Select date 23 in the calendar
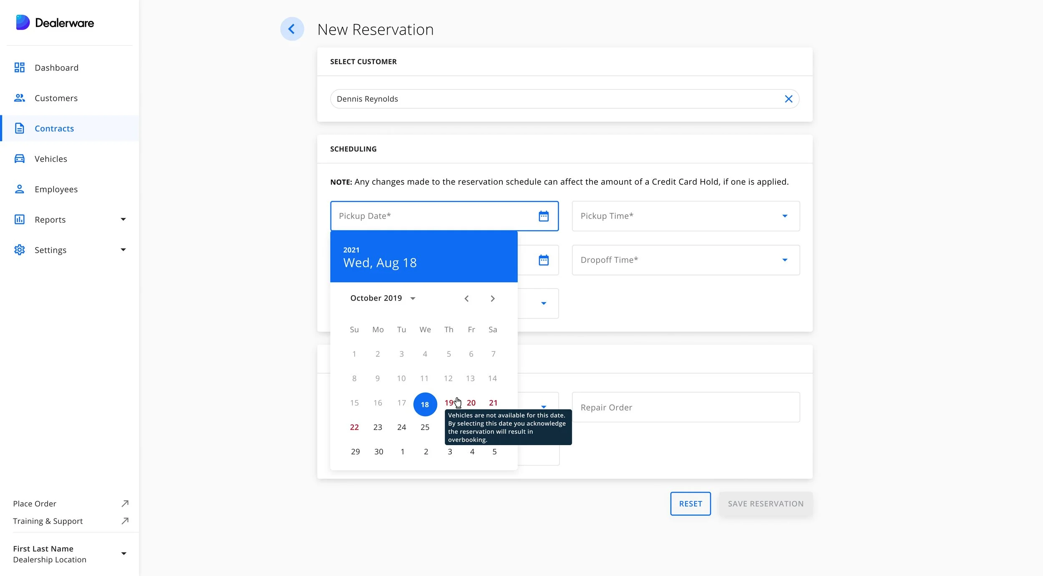1043x576 pixels. 378,427
